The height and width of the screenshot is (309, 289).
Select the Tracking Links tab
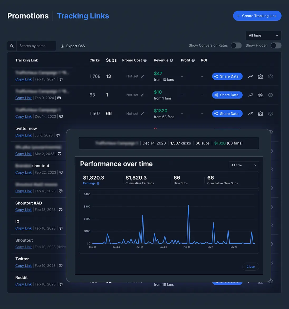(83, 16)
